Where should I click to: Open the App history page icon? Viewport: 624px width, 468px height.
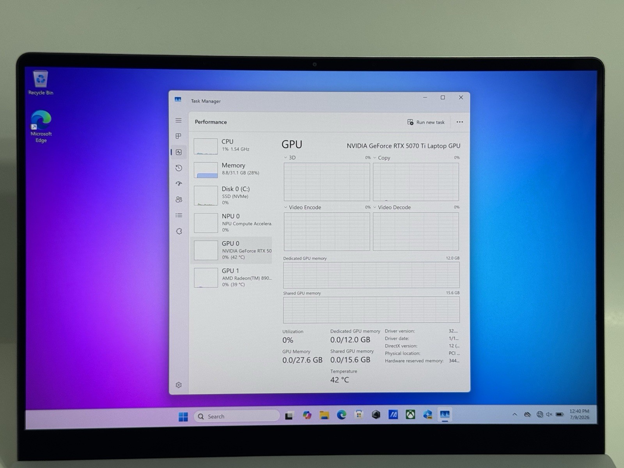[x=179, y=168]
